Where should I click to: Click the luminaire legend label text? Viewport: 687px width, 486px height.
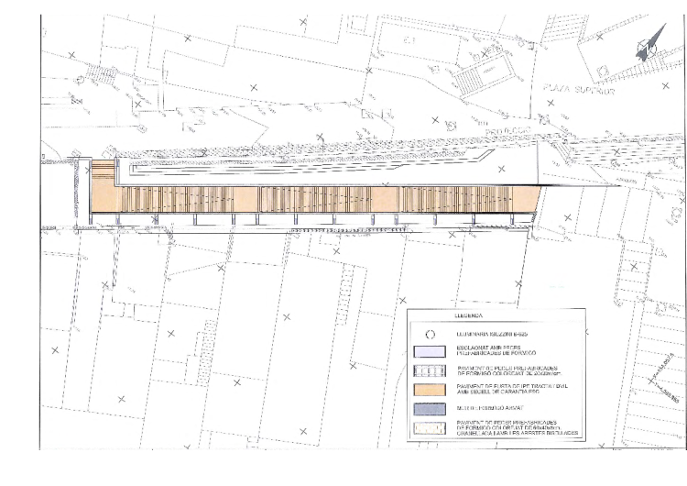(x=492, y=334)
